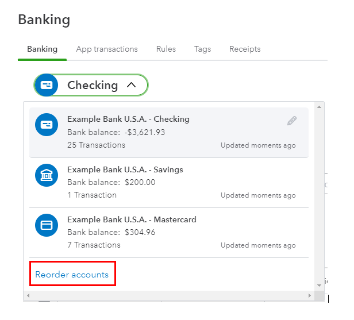
Task: Click the vertical scrollbar down arrow
Action: pyautogui.click(x=320, y=286)
